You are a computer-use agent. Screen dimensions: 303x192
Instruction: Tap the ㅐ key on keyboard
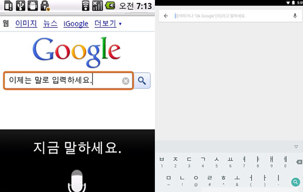tap(272, 162)
